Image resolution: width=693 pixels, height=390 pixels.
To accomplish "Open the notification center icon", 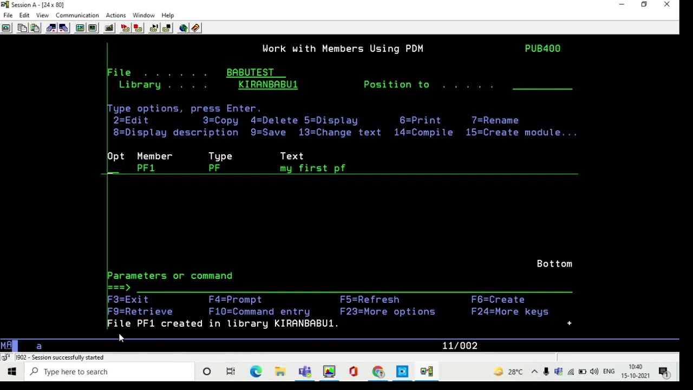I will (x=664, y=372).
